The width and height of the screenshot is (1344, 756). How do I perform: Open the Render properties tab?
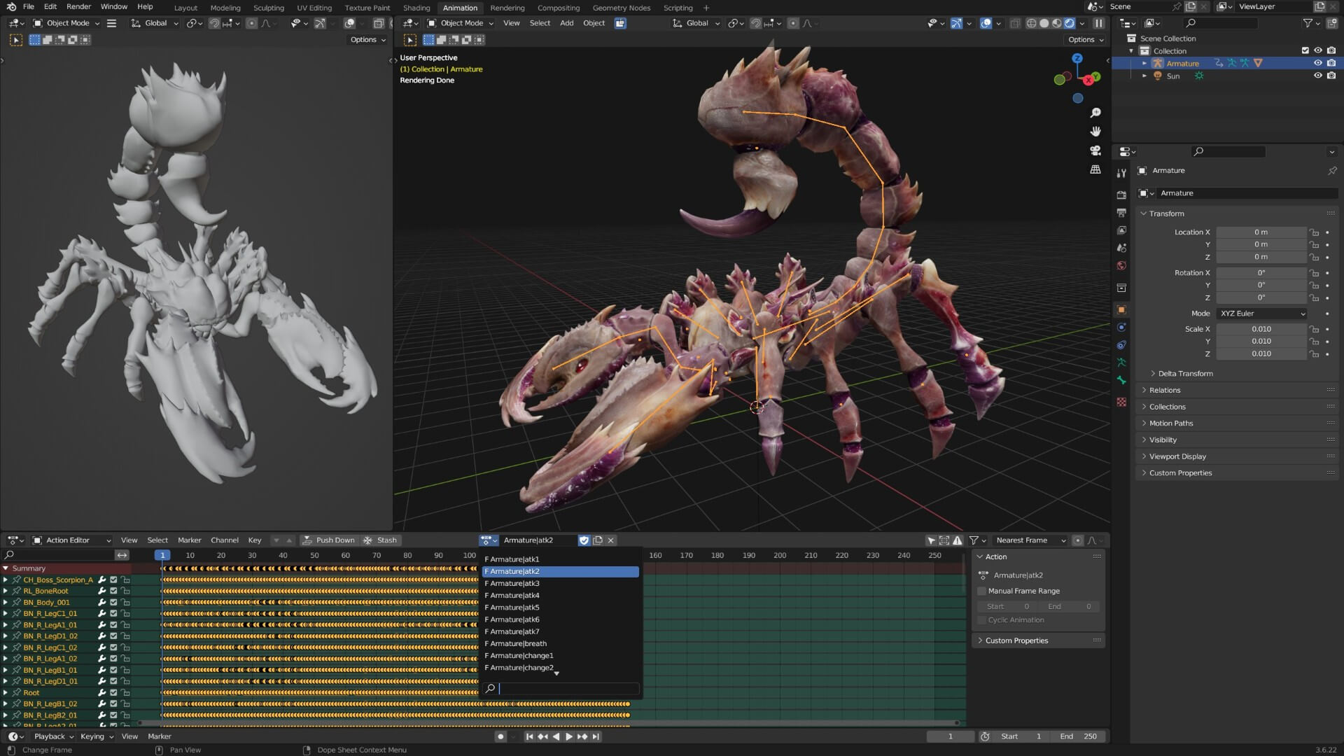pos(1121,195)
